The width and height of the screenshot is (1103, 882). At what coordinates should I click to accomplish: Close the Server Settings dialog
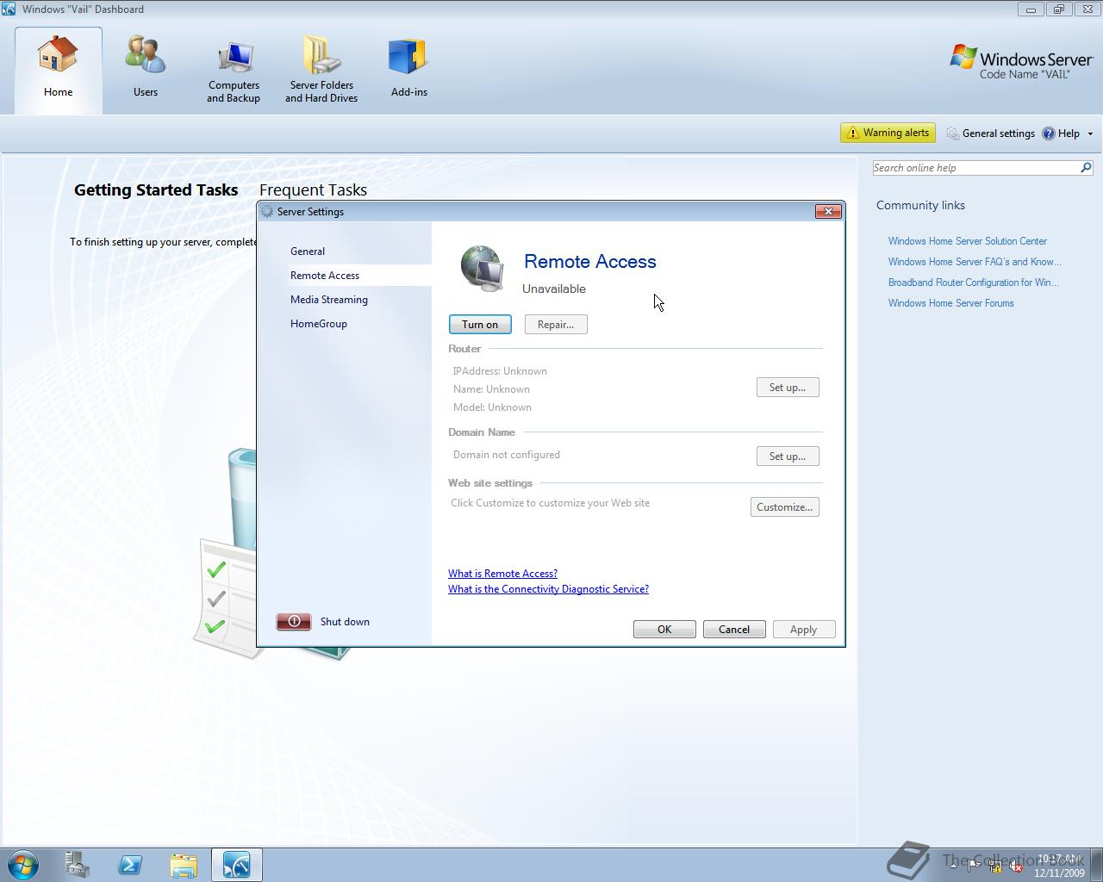click(828, 212)
